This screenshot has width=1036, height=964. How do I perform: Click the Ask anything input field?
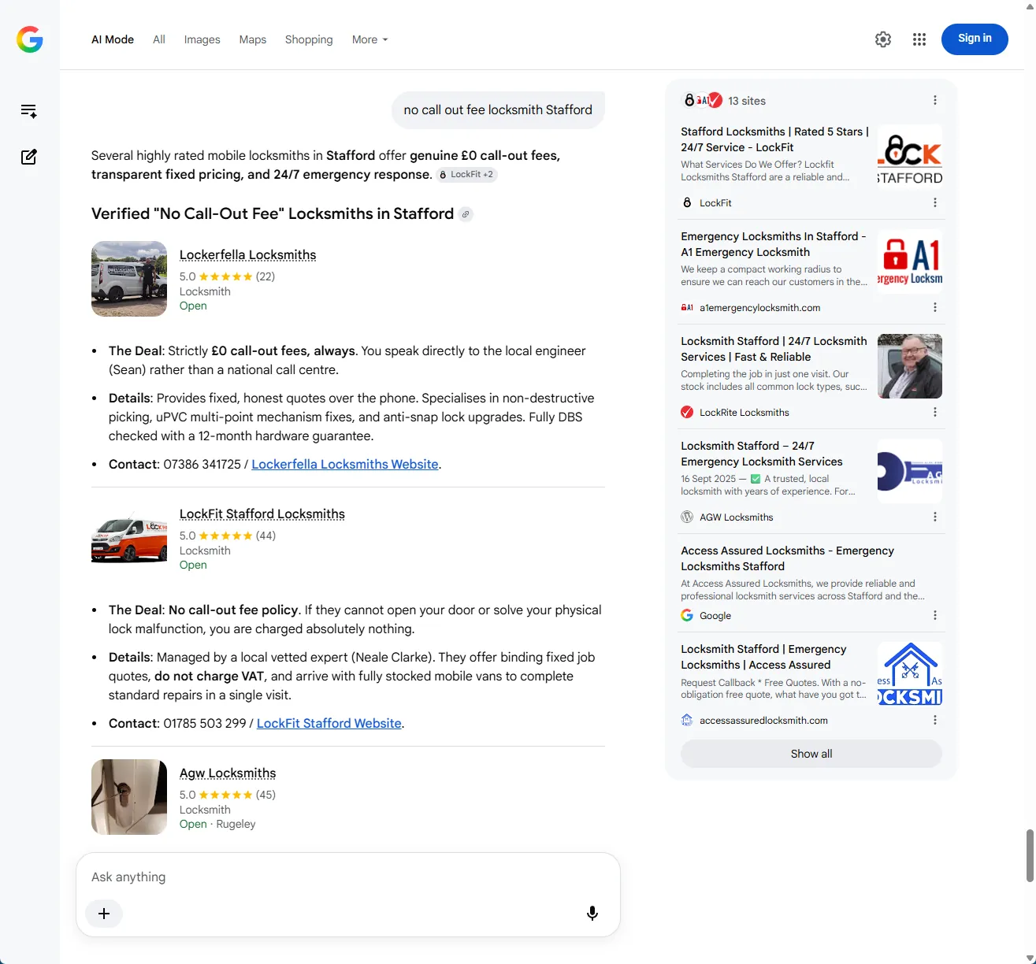coord(348,877)
